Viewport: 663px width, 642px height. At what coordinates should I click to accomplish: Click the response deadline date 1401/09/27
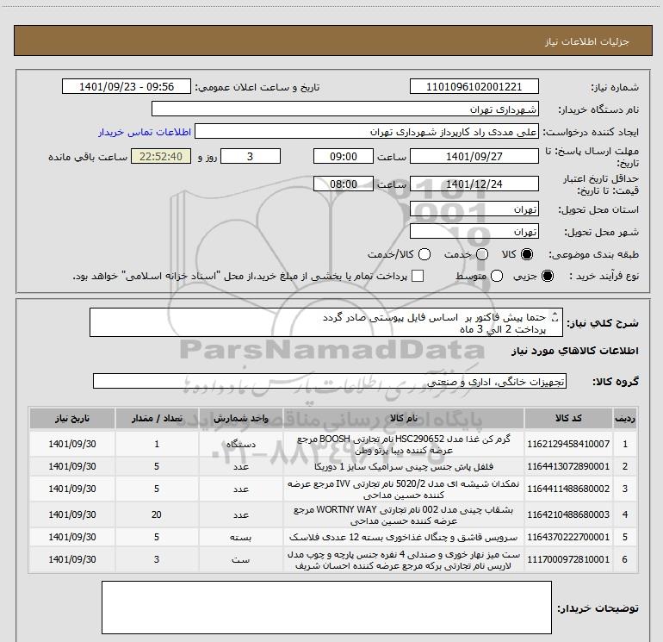[474, 156]
